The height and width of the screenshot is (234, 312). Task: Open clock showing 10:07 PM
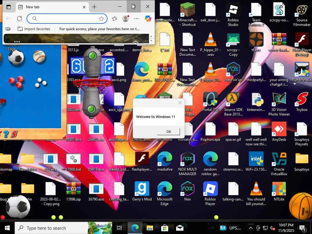286,228
